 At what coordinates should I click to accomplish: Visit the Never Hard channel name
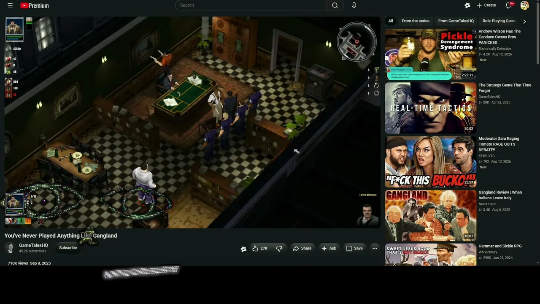pos(487,204)
